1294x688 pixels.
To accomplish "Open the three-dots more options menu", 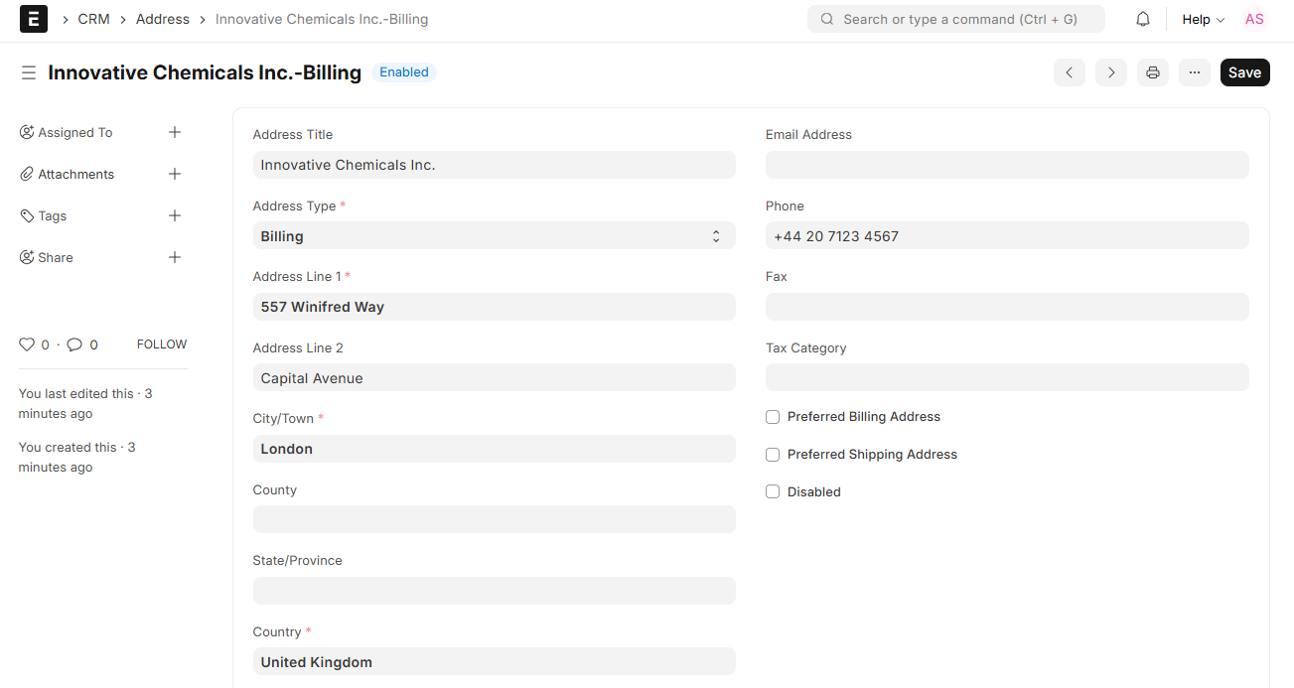I will point(1195,72).
